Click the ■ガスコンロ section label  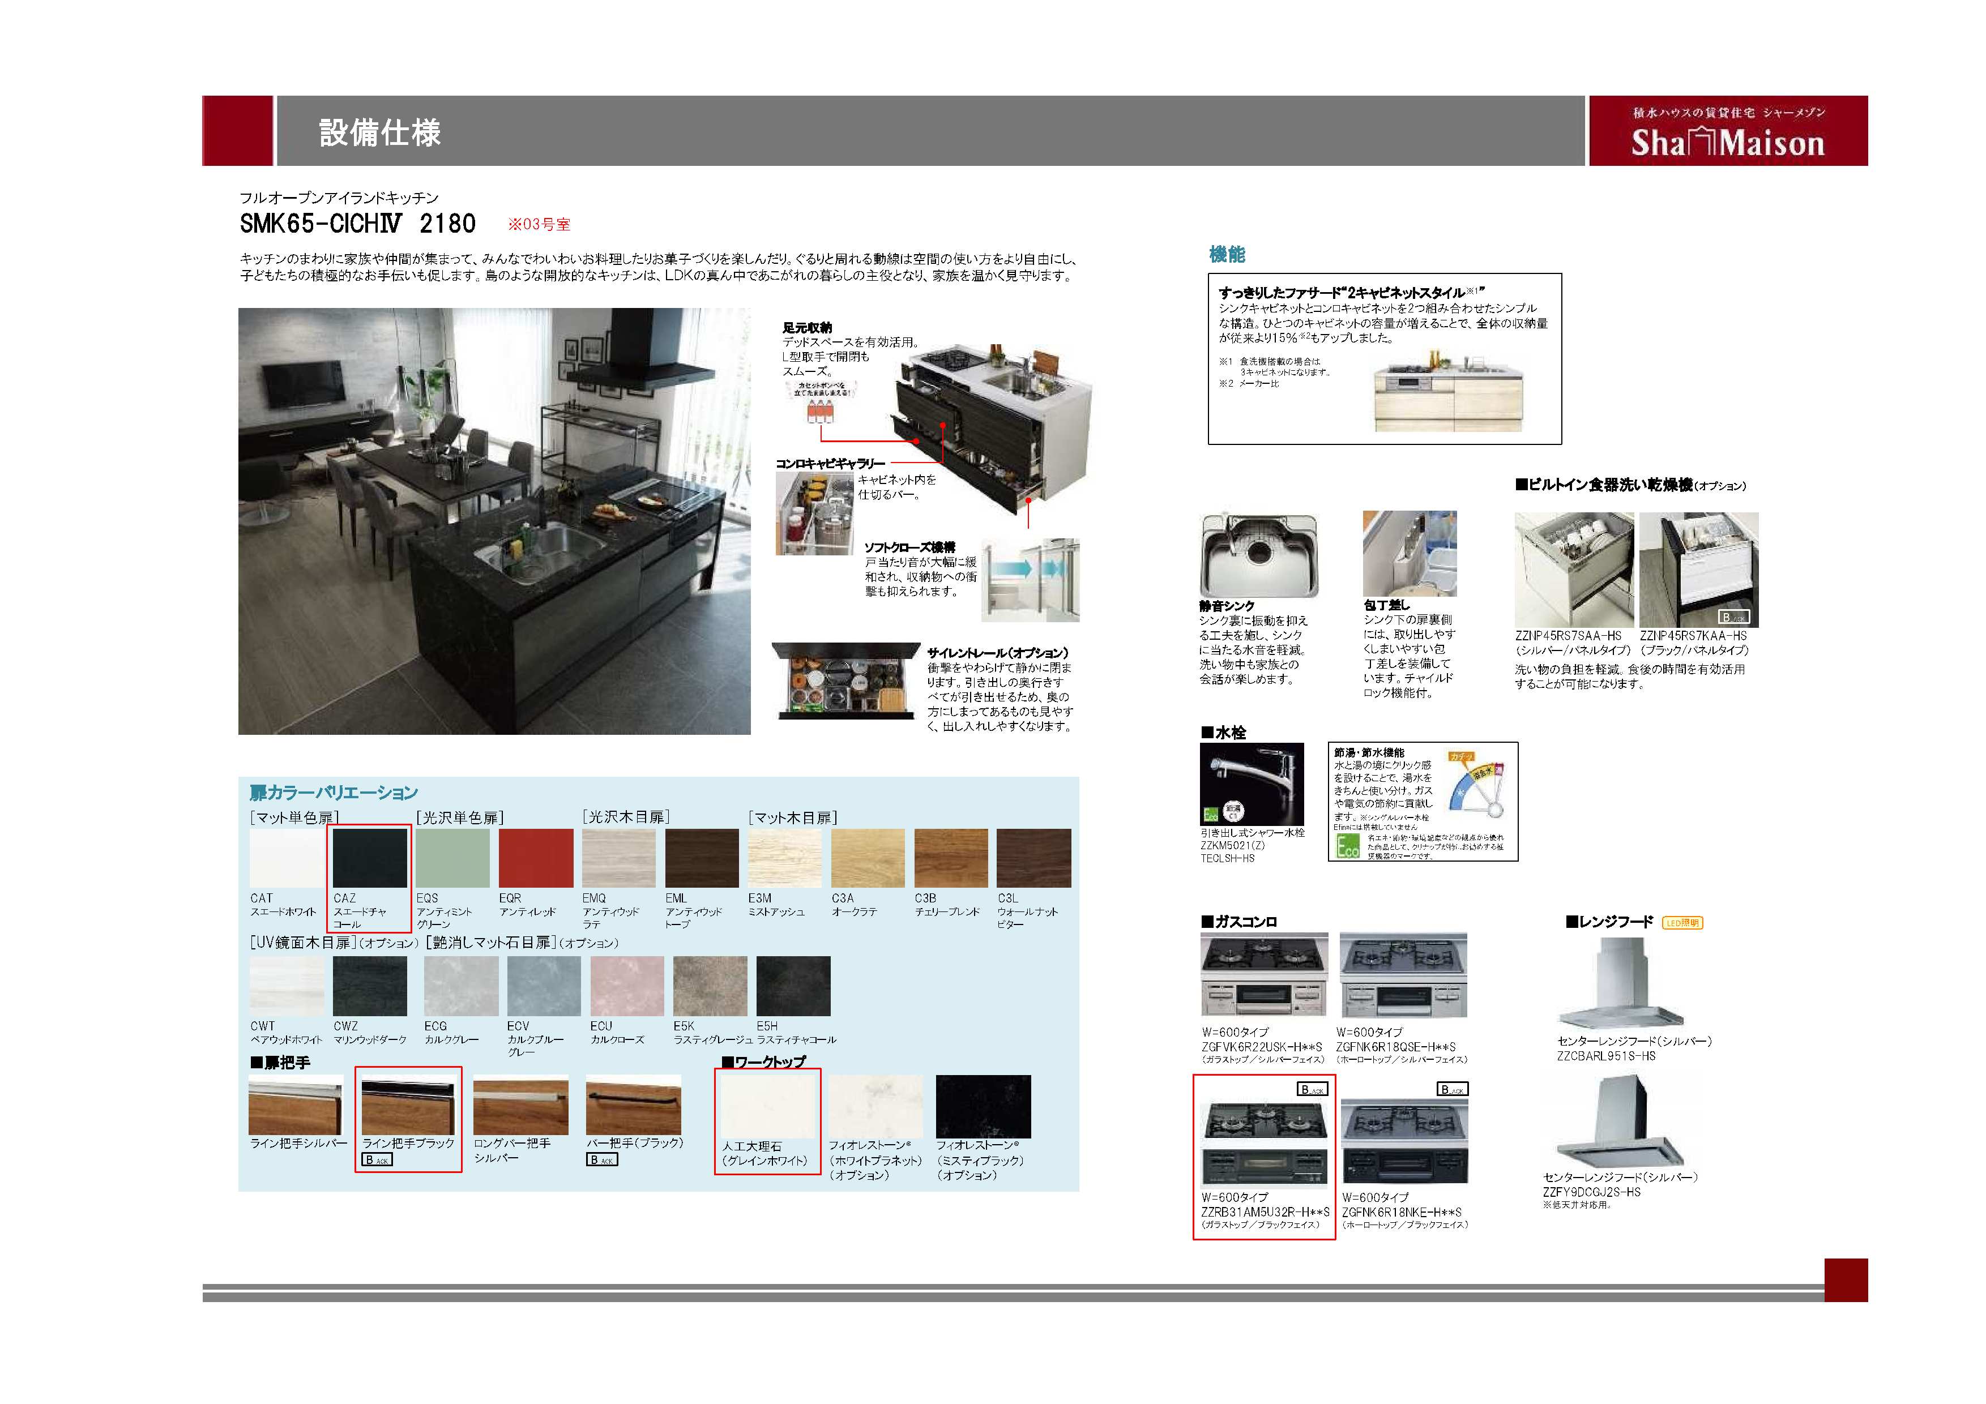point(1238,922)
